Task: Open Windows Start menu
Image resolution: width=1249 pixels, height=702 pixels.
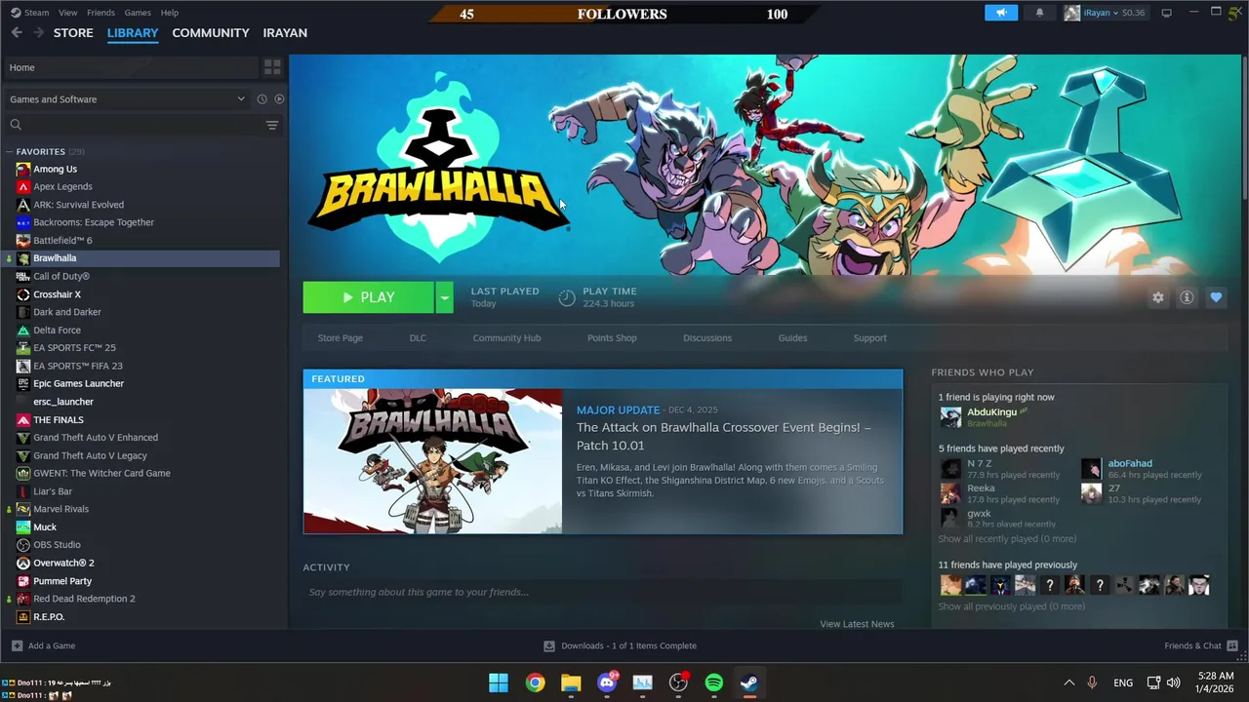Action: coord(499,682)
